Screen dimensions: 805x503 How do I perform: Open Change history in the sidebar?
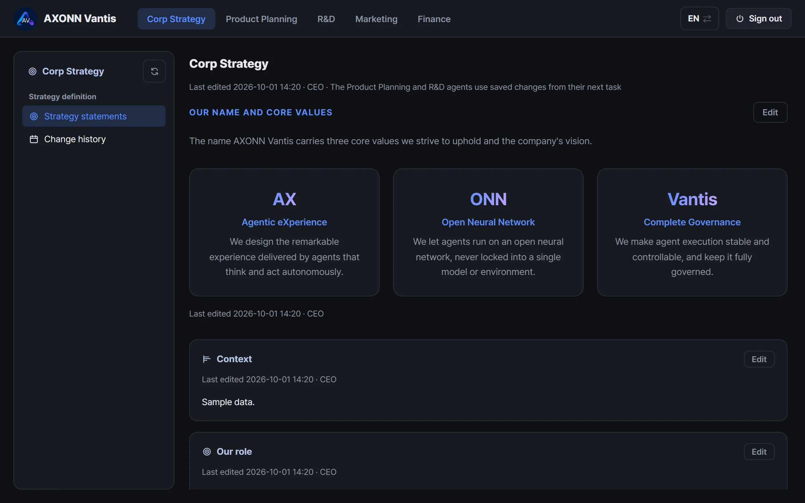click(94, 139)
